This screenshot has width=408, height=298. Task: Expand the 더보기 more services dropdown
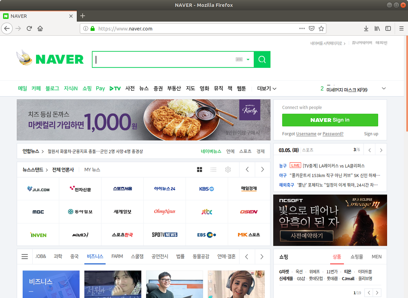[267, 88]
